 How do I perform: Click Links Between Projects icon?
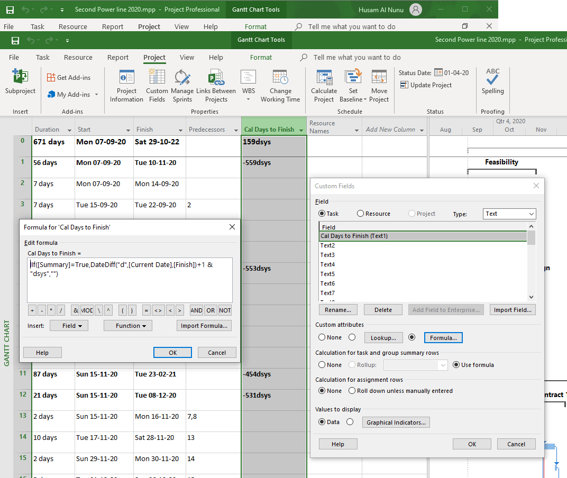tap(216, 77)
